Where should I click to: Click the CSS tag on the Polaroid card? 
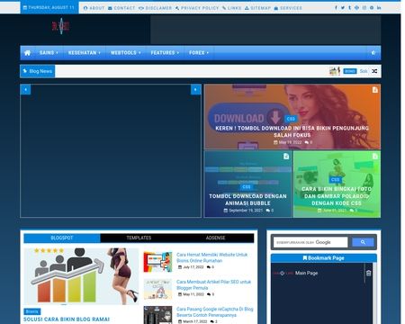(335, 180)
